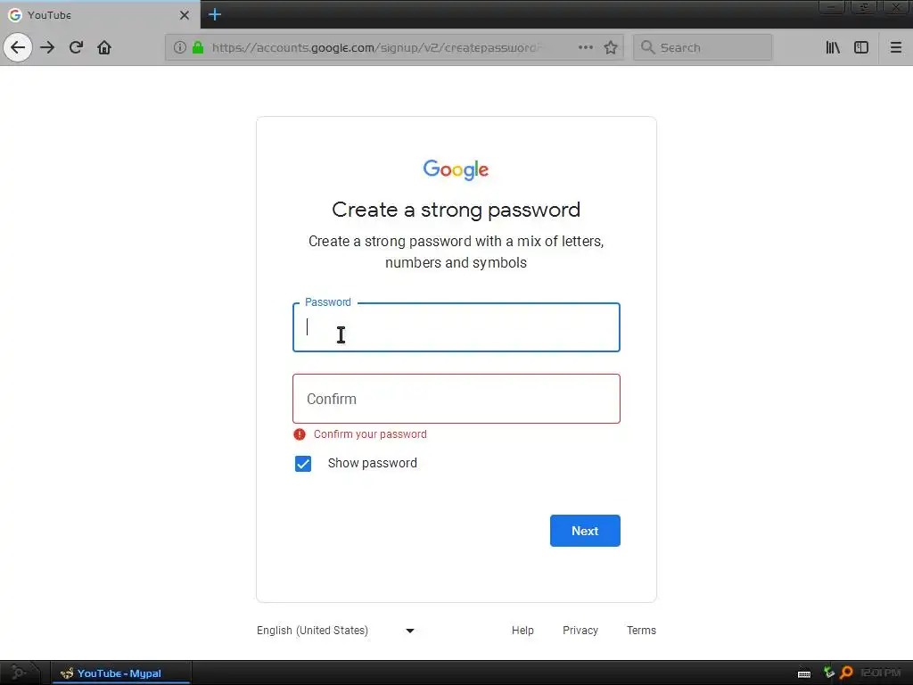Select the YouTube browser tab

(x=100, y=14)
